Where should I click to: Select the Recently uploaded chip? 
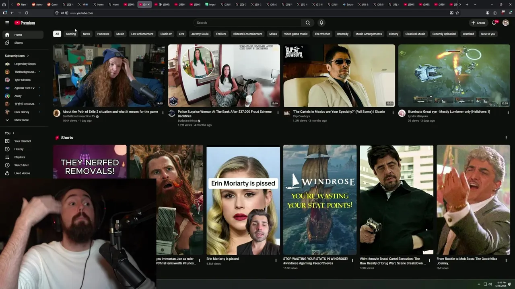coord(444,34)
